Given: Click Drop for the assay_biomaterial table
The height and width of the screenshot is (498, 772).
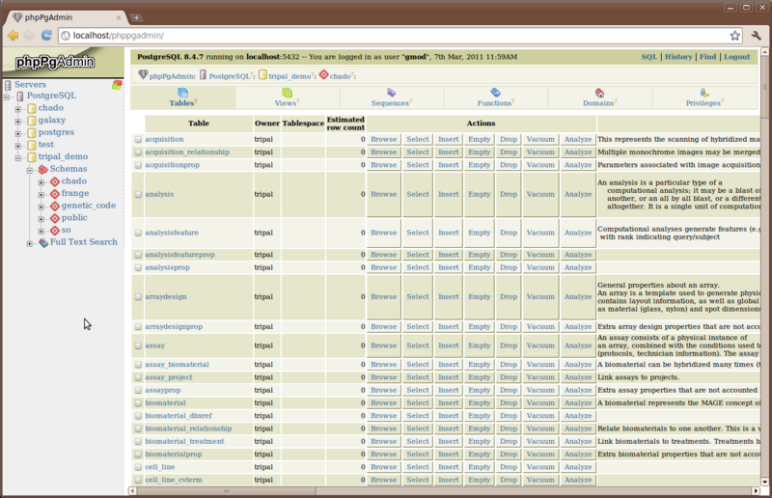Looking at the screenshot, I should pyautogui.click(x=509, y=365).
